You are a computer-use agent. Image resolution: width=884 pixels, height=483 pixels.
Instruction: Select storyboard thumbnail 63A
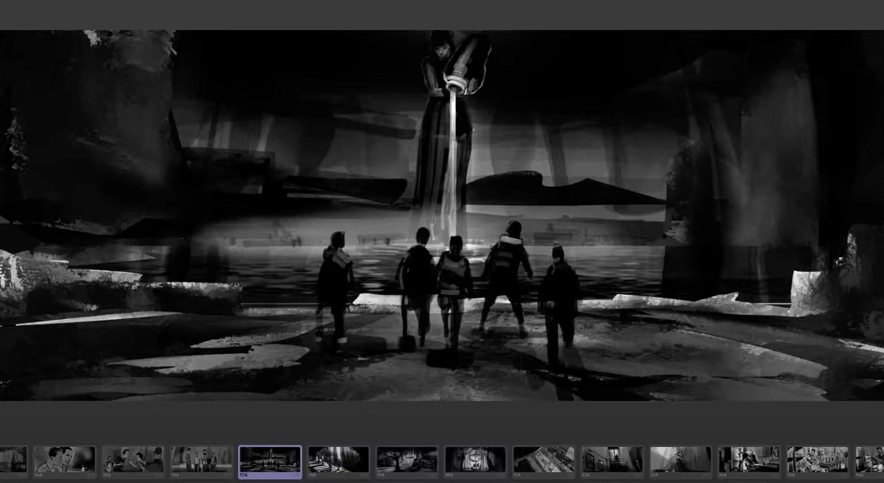pos(681,462)
